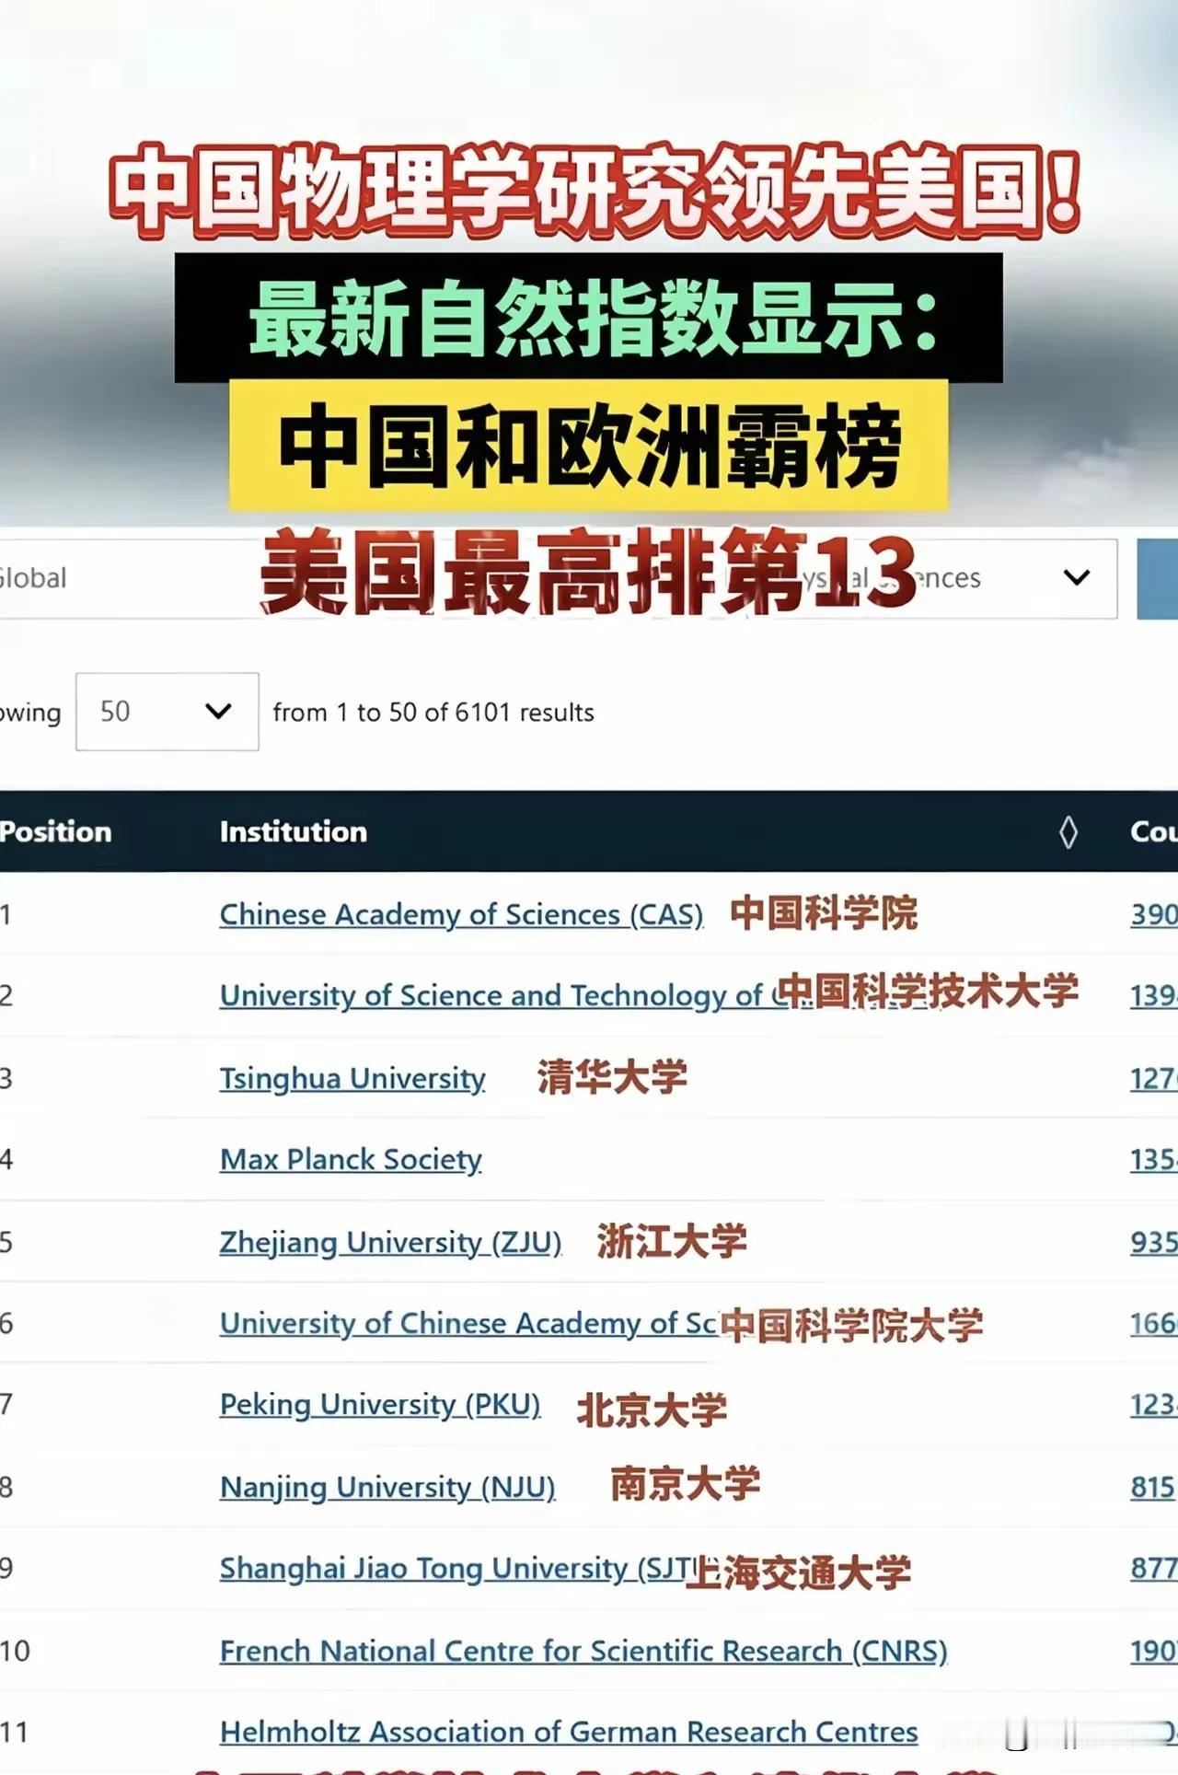Sort table by Institution using sort arrows
This screenshot has height=1775, width=1178.
click(1068, 832)
